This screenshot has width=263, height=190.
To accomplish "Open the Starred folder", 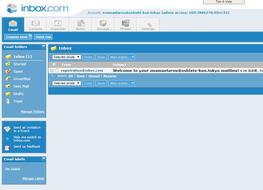I will (x=20, y=64).
